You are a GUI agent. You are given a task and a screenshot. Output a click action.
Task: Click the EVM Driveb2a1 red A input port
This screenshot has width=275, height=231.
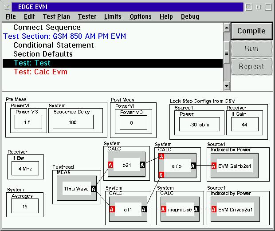tap(214, 209)
